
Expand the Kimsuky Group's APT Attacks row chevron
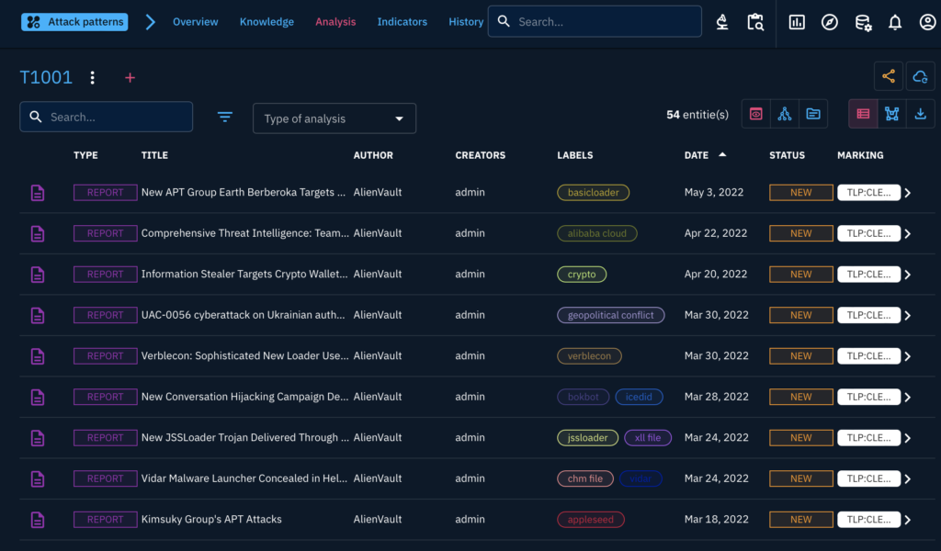click(x=908, y=520)
